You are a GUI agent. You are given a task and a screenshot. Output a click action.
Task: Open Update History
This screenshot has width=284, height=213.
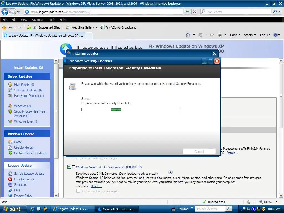24,148
